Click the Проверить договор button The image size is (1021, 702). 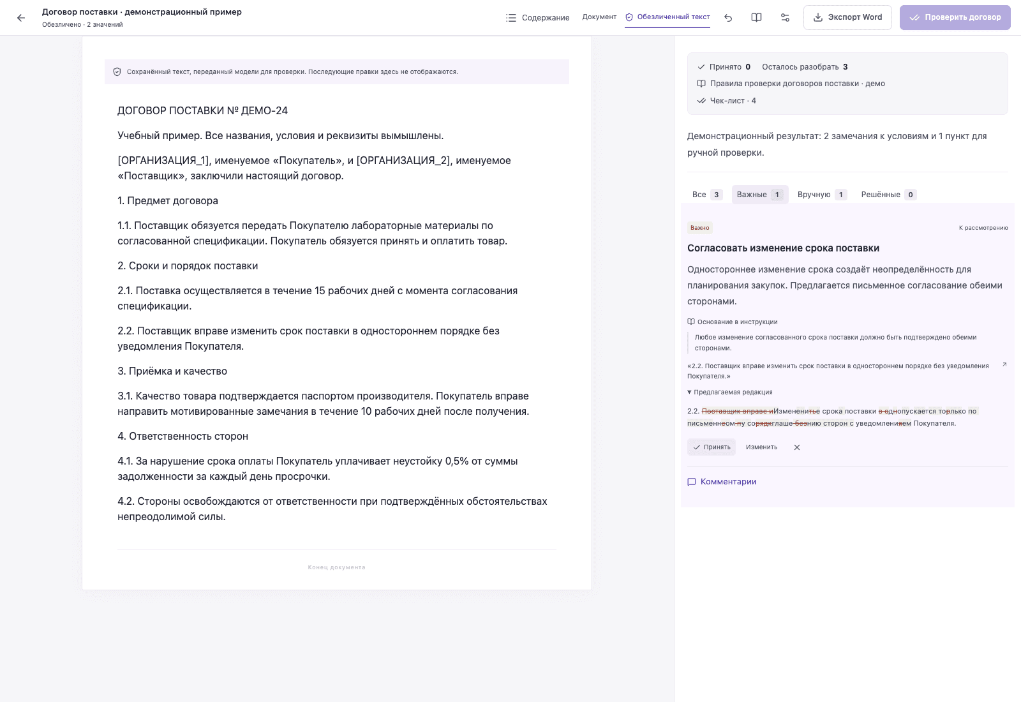pos(955,17)
